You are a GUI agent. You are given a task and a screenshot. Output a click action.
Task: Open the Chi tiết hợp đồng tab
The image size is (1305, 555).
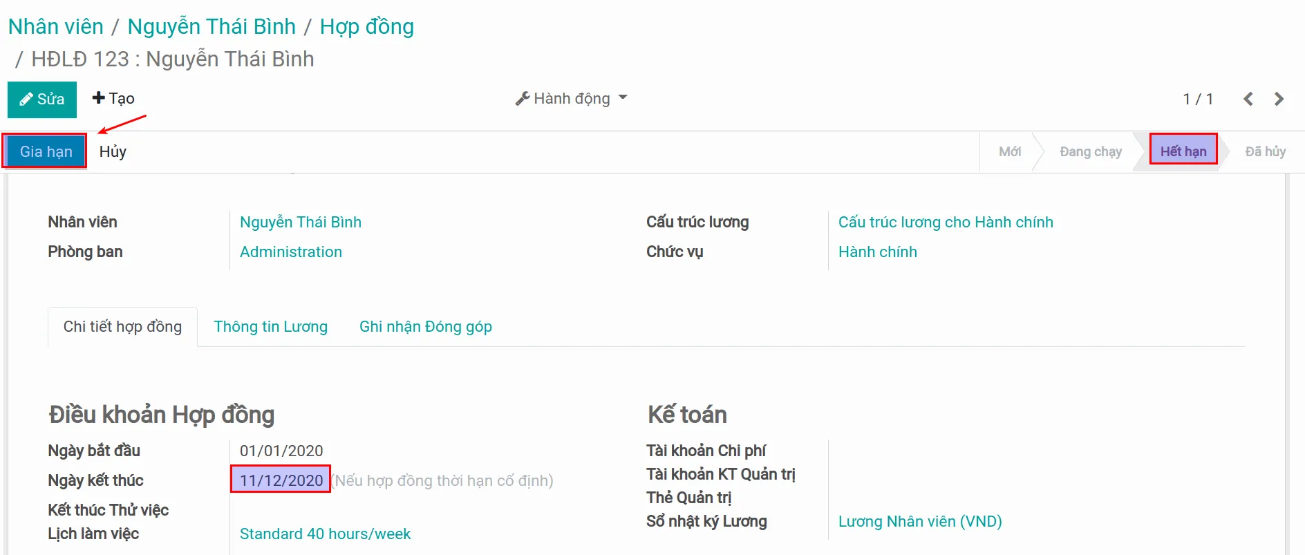click(x=122, y=326)
